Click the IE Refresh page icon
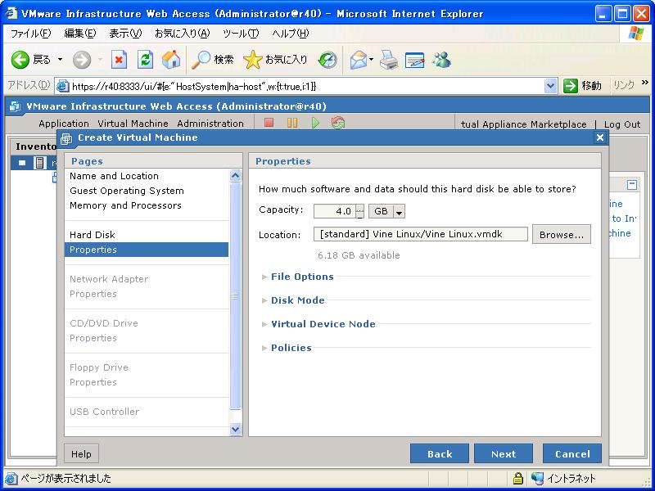This screenshot has height=491, width=655. tap(145, 60)
